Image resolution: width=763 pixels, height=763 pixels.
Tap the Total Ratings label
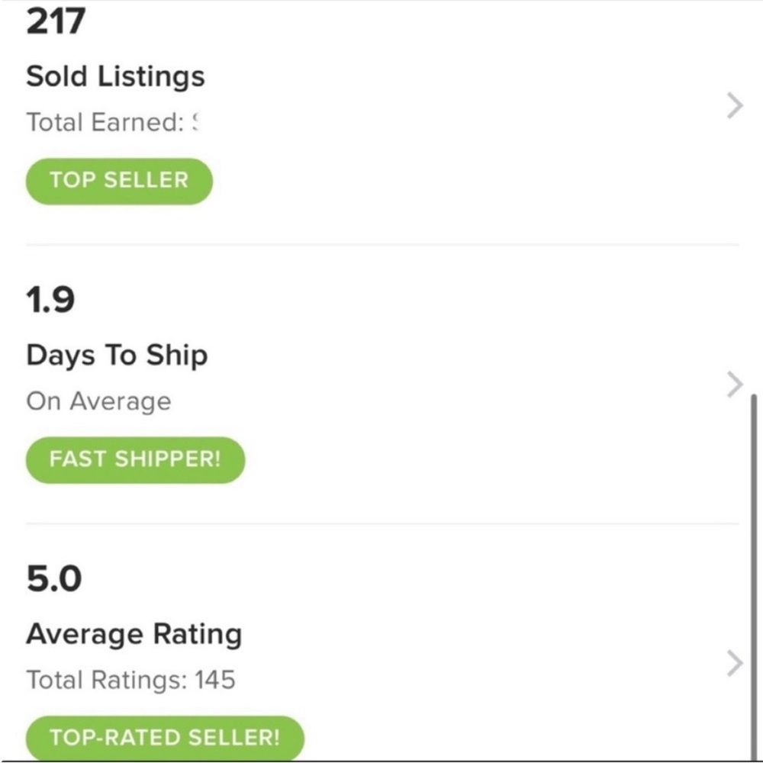click(x=105, y=680)
